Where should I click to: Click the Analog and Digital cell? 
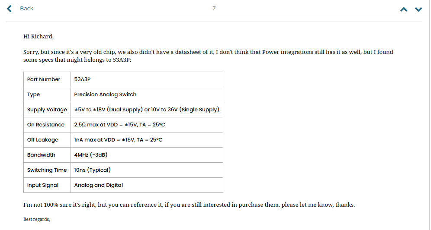coord(99,185)
